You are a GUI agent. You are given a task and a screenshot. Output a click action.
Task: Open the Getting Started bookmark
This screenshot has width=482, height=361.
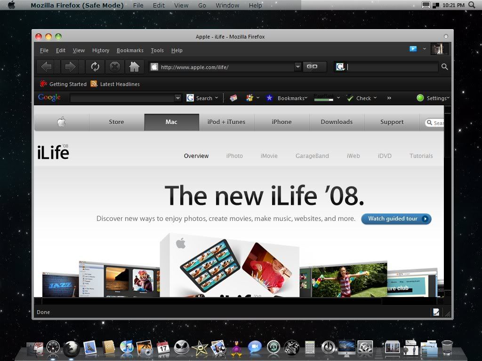click(63, 84)
